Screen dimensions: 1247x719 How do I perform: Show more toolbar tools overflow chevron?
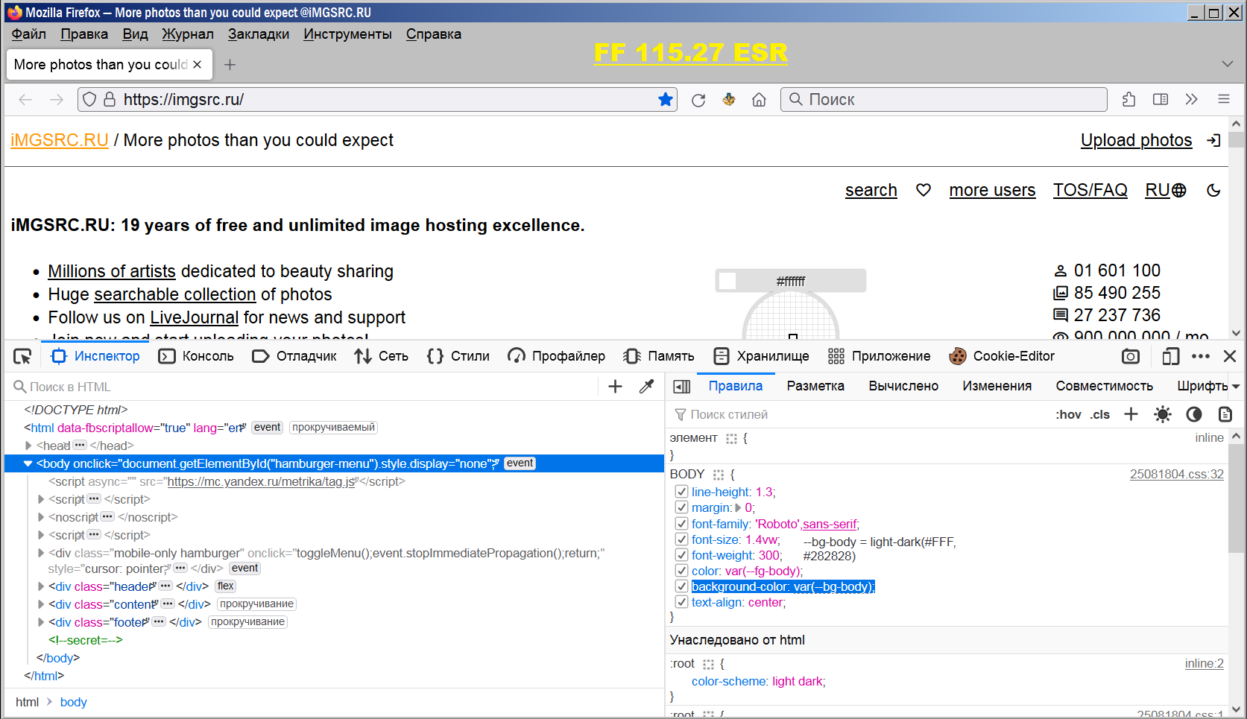pyautogui.click(x=1192, y=100)
